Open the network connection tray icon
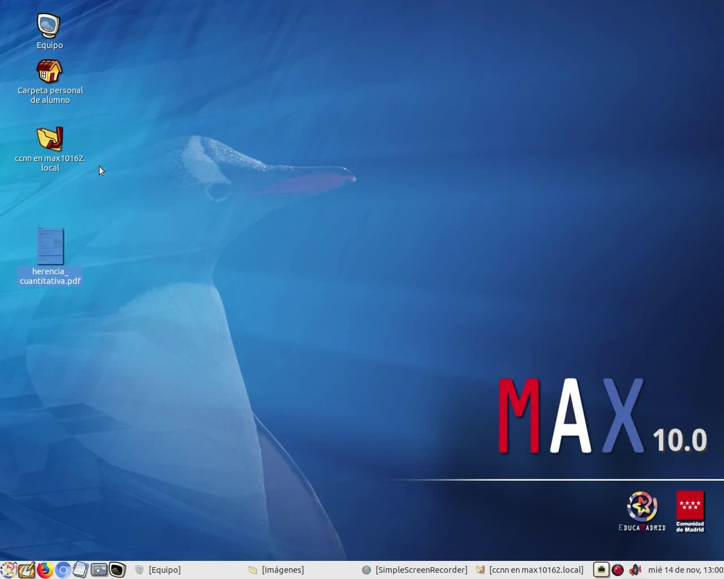724x579 pixels. (x=601, y=570)
